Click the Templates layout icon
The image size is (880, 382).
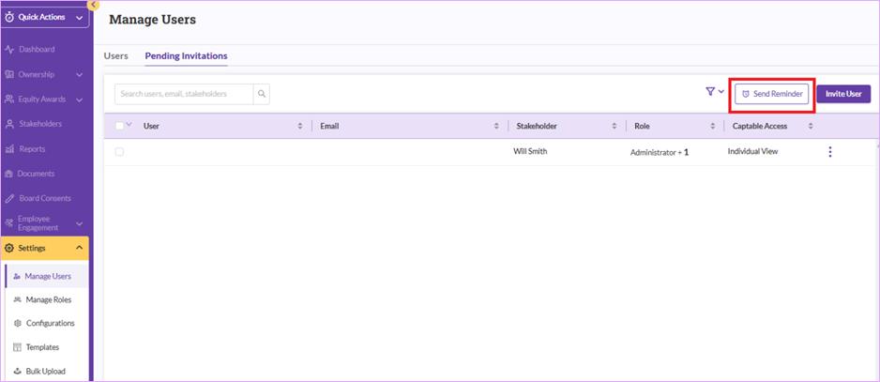tap(17, 347)
